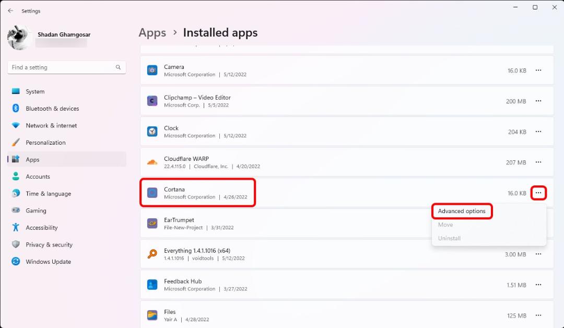The height and width of the screenshot is (328, 564).
Task: Click the Uninstall menu entry
Action: click(449, 238)
